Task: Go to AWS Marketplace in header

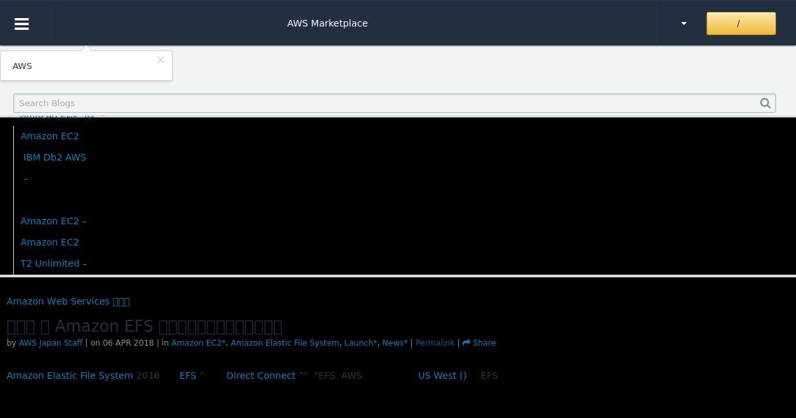Action: click(327, 23)
